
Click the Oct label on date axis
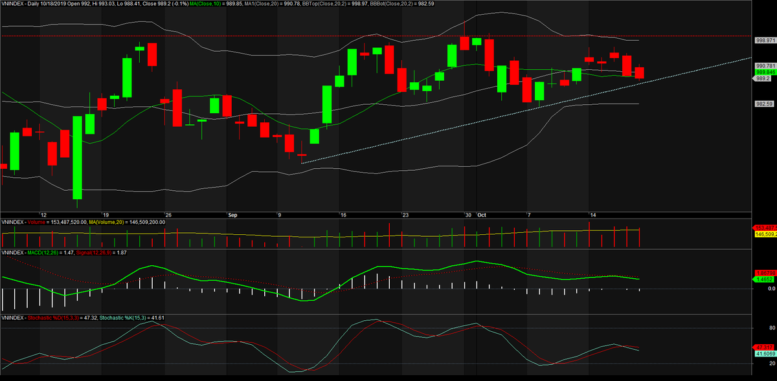(482, 214)
